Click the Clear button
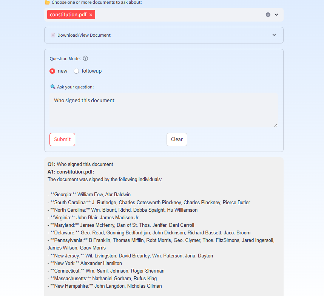The width and height of the screenshot is (324, 296). click(177, 139)
